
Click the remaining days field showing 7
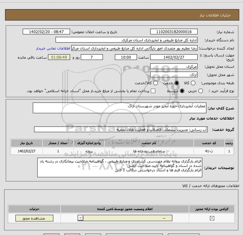[x=92, y=57]
